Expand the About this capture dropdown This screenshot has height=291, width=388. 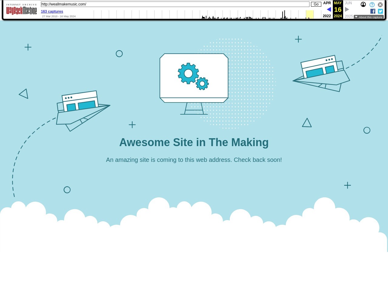[369, 17]
